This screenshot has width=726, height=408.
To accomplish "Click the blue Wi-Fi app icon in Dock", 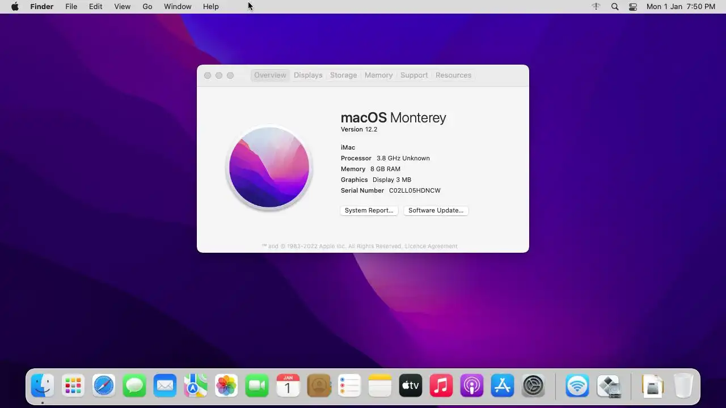I will click(577, 386).
